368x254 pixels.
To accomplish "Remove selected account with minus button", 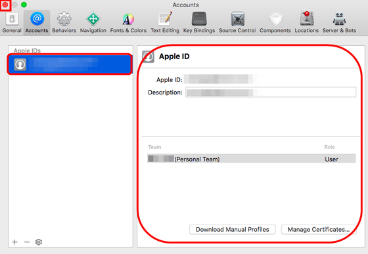I will click(27, 242).
